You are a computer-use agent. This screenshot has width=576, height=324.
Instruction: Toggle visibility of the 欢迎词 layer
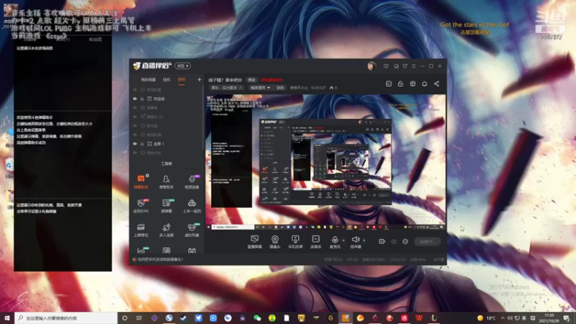click(135, 99)
